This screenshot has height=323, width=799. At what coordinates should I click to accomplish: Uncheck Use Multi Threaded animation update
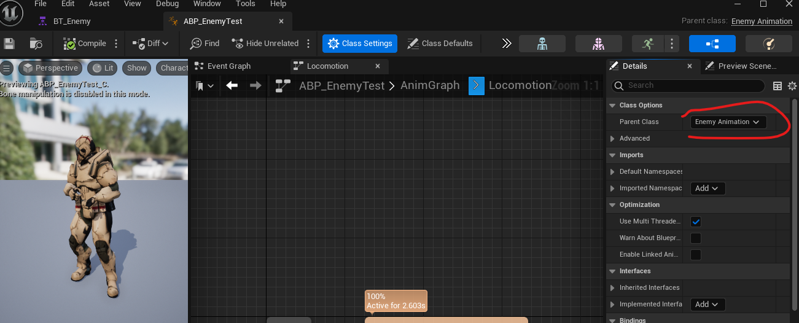(696, 222)
